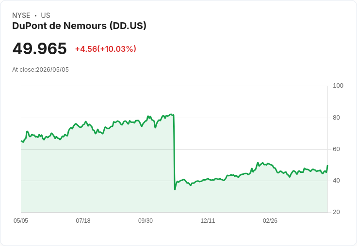The width and height of the screenshot is (357, 246).
Task: Click the 100 price axis label
Action: [x=338, y=86]
